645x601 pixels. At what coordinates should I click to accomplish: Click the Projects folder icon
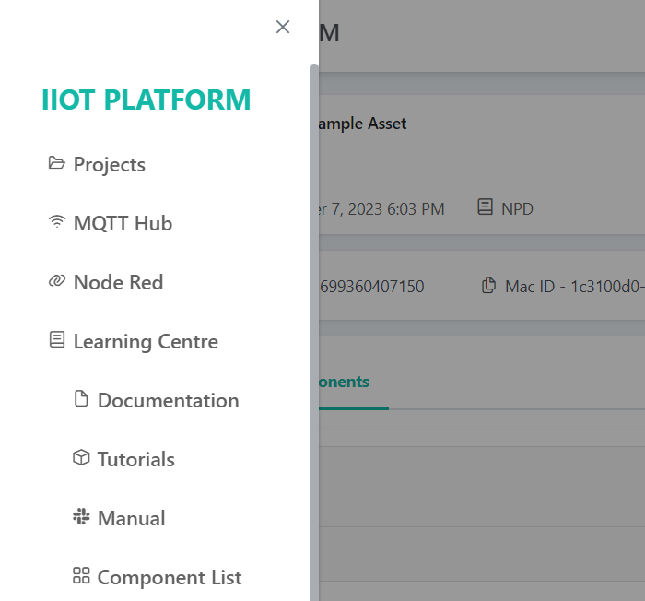coord(57,163)
